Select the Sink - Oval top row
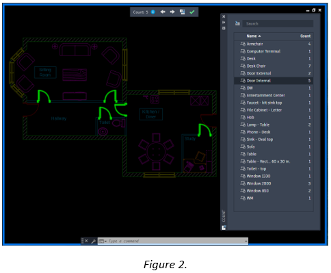331x273 pixels. (274, 140)
